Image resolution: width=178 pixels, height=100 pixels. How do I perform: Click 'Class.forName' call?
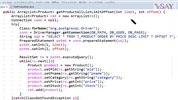pyautogui.click(x=33, y=28)
